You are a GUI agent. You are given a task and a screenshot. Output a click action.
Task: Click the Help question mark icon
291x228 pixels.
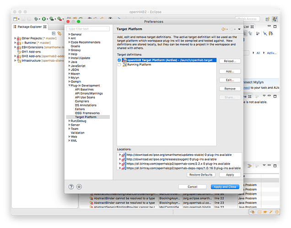(71, 186)
